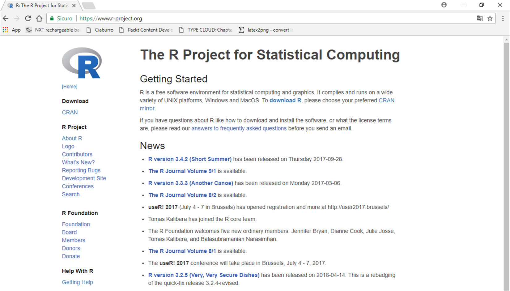Viewport: 510px width, 291px height.
Task: Reload the page with the refresh icon
Action: (28, 19)
